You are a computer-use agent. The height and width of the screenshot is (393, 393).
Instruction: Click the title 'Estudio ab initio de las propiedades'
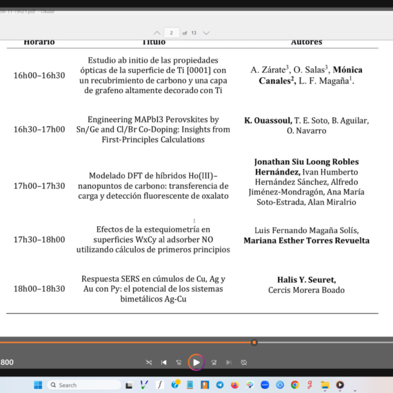click(153, 61)
